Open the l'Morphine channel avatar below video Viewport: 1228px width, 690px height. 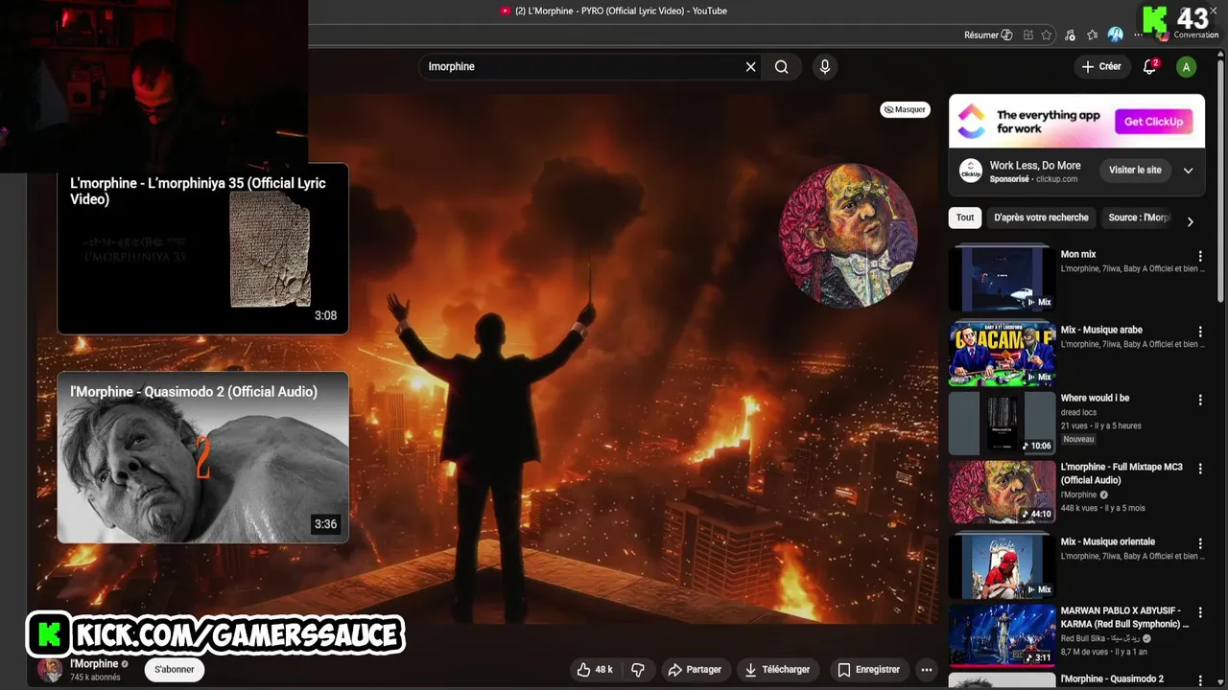pos(50,670)
